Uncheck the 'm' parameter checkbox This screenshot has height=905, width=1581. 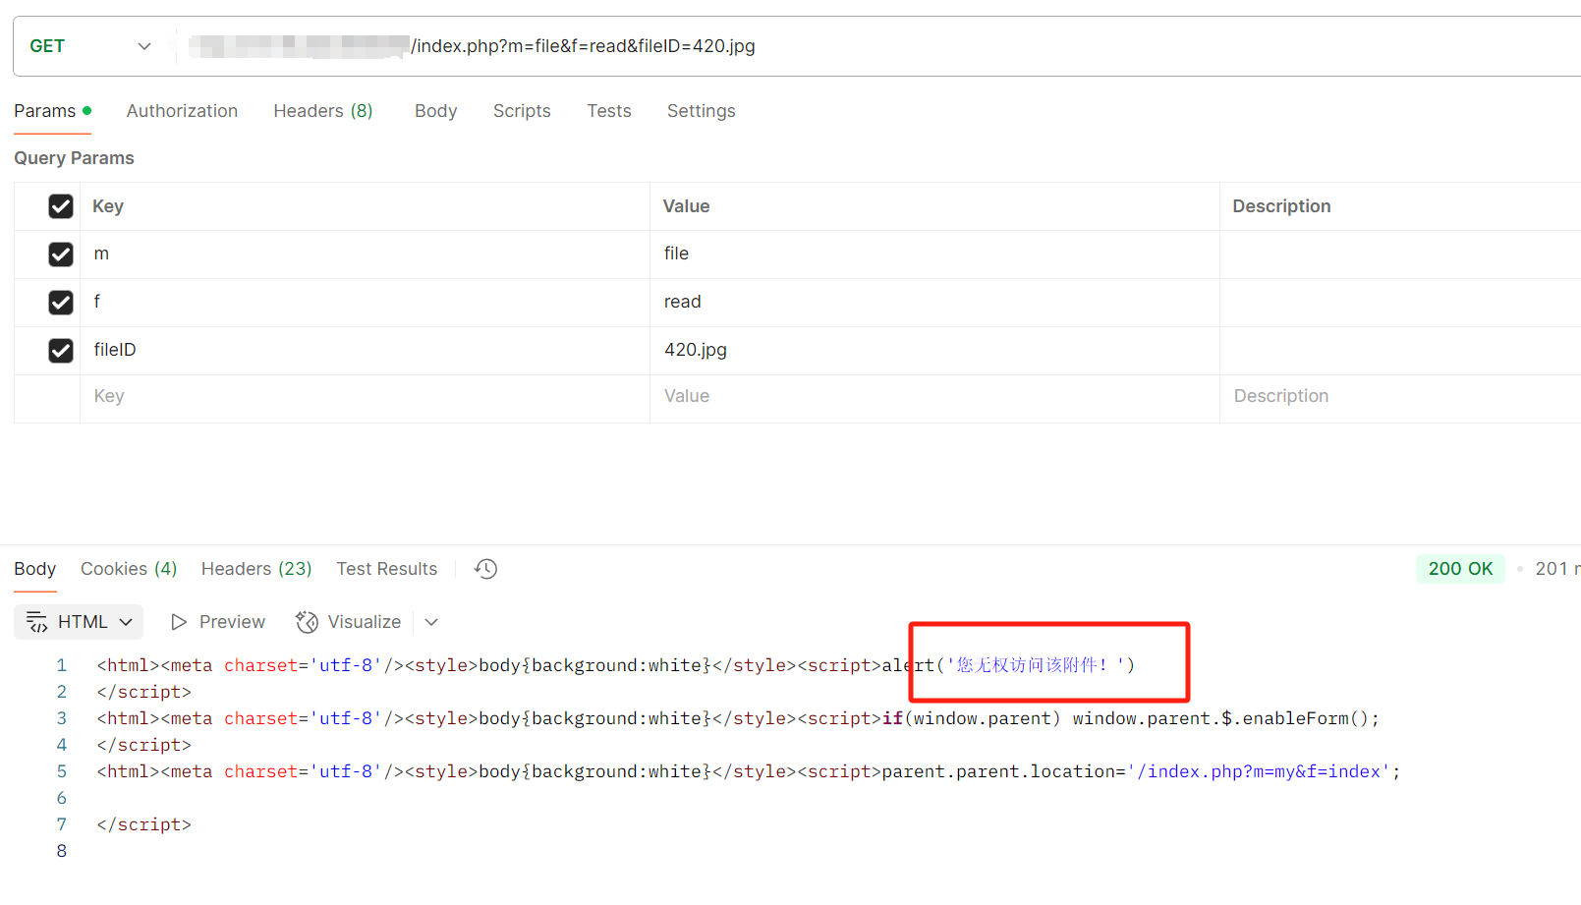pos(61,255)
